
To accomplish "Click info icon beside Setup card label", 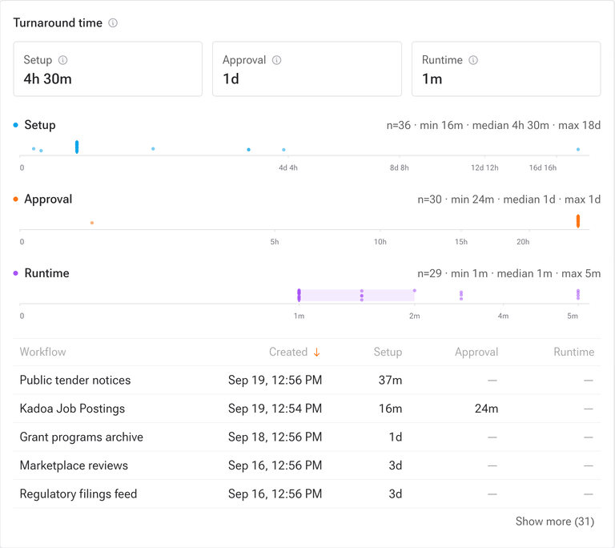I will click(x=62, y=60).
